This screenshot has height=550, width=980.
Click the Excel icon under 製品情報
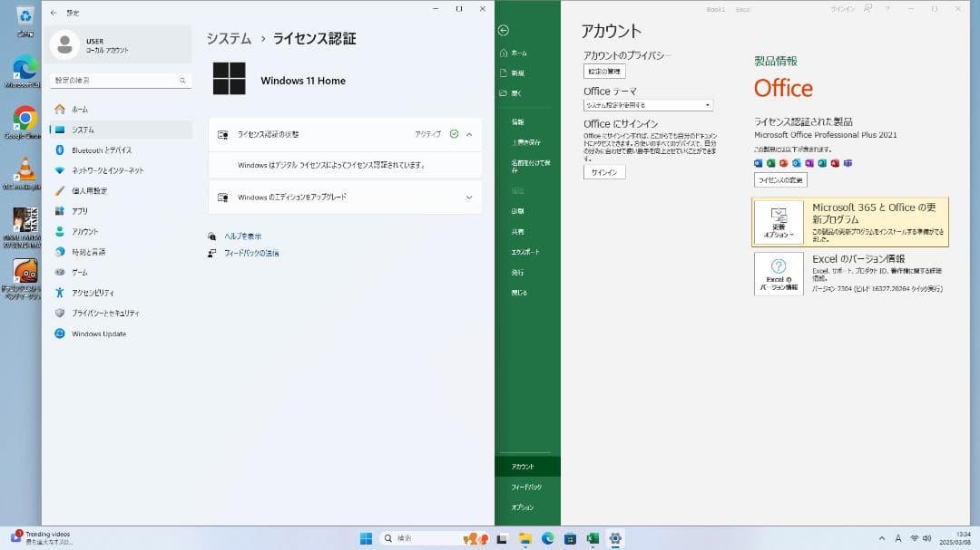[x=770, y=161]
